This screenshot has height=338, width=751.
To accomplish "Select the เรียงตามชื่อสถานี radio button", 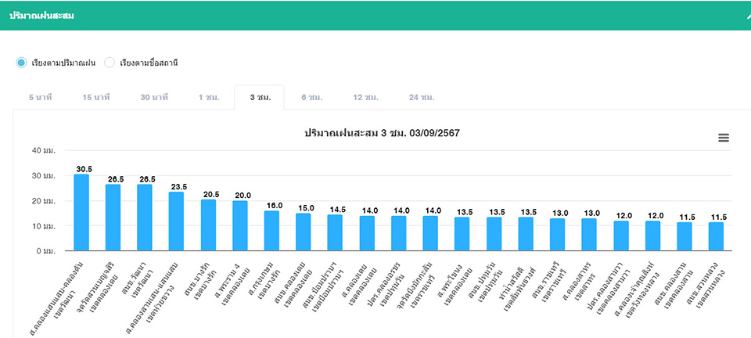I will pos(110,63).
